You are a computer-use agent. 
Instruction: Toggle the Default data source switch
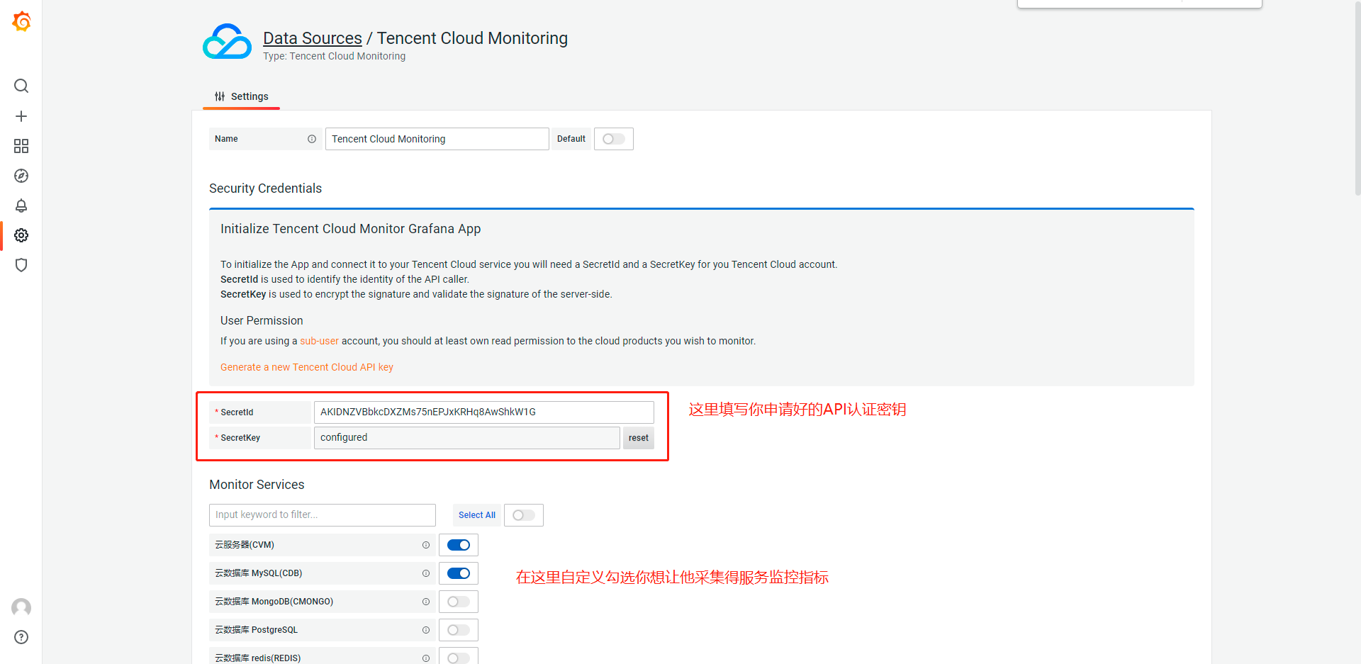(613, 139)
